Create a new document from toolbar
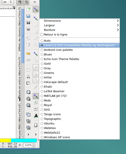The width and height of the screenshot is (126, 154). pos(28,9)
